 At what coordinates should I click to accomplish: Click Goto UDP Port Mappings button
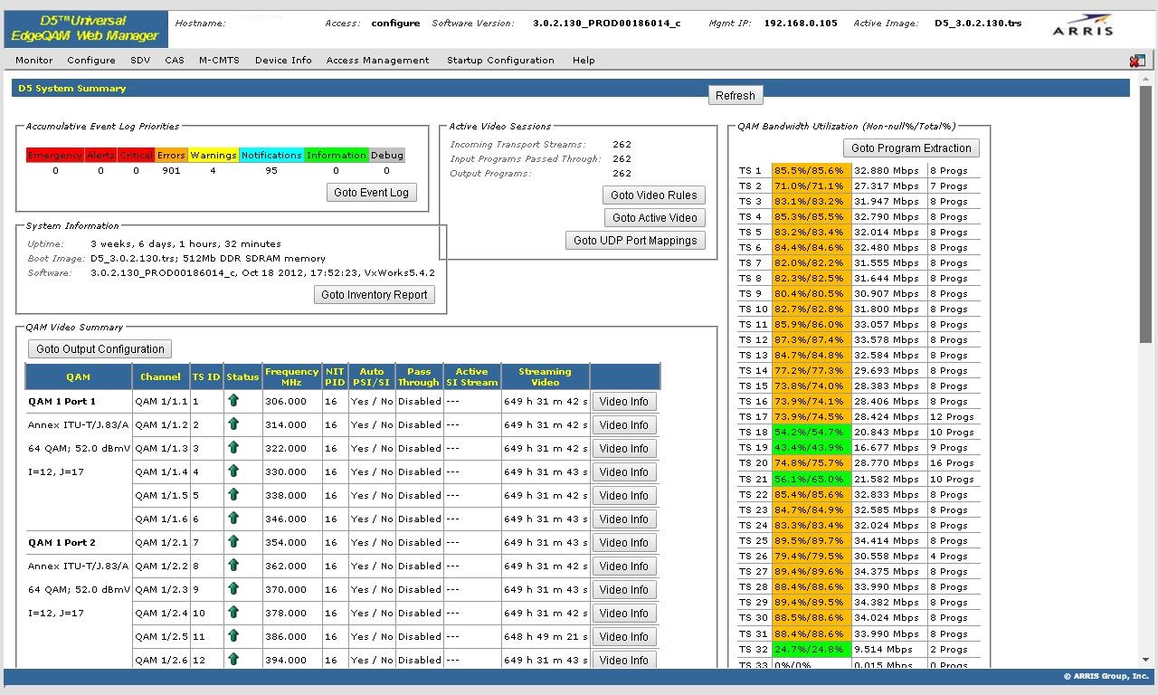[x=635, y=241]
